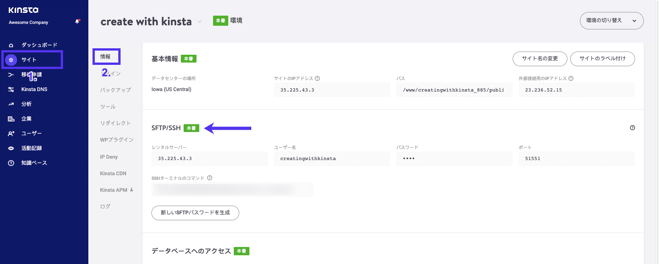Select the ログ tab
The width and height of the screenshot is (659, 264).
tap(105, 207)
